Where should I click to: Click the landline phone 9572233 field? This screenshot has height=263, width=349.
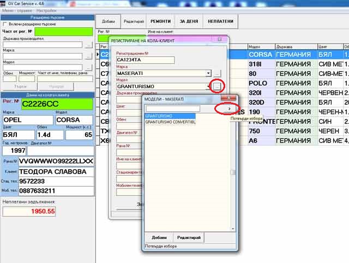pyautogui.click(x=56, y=181)
